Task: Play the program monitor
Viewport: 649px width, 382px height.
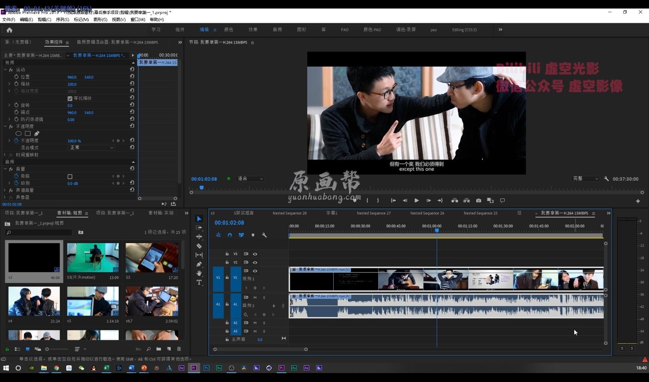Action: pos(417,201)
